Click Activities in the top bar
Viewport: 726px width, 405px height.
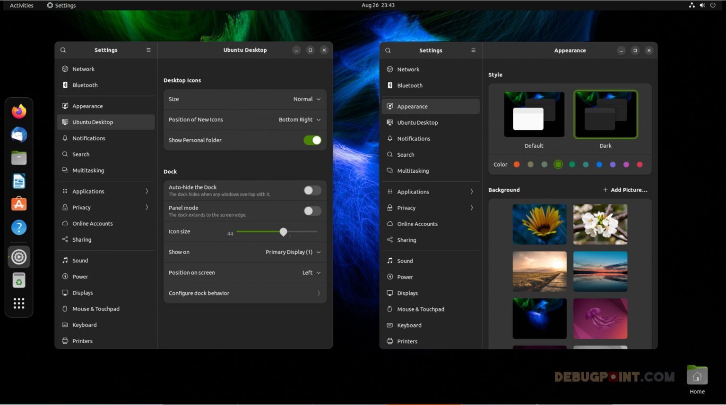tap(22, 5)
